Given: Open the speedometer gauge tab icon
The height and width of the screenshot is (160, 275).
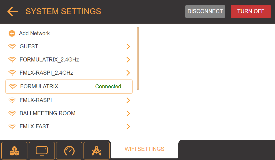Looking at the screenshot, I should (x=69, y=151).
